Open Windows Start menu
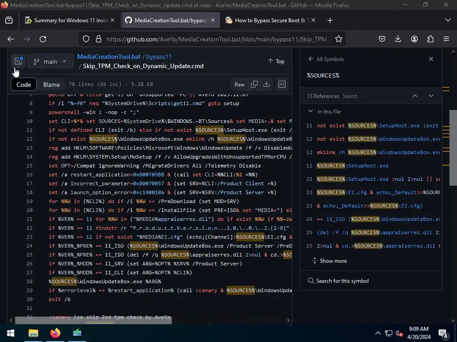This screenshot has width=457, height=342. pyautogui.click(x=11, y=333)
